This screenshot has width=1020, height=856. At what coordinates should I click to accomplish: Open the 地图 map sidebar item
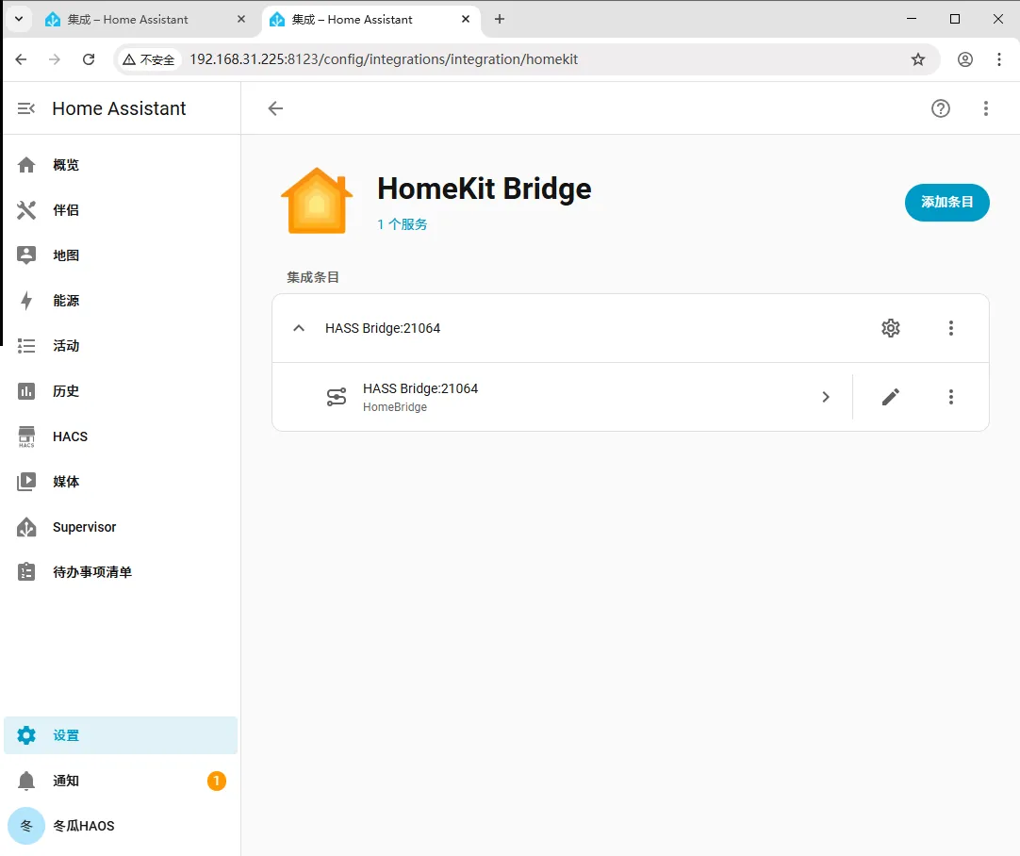[121, 255]
